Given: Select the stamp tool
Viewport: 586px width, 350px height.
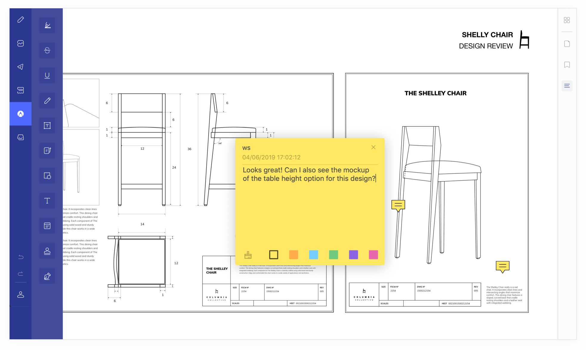Looking at the screenshot, I should tap(47, 251).
